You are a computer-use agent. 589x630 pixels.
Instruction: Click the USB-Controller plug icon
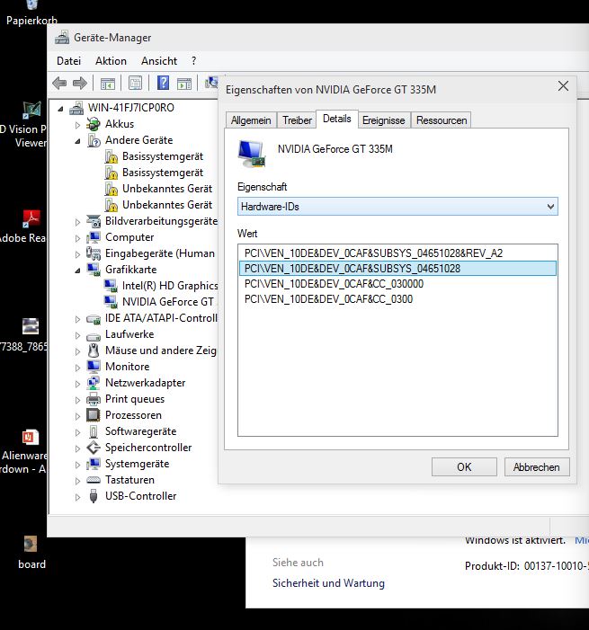pyautogui.click(x=94, y=496)
